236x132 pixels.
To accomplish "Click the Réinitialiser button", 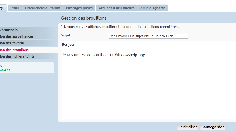I will coord(188,127).
